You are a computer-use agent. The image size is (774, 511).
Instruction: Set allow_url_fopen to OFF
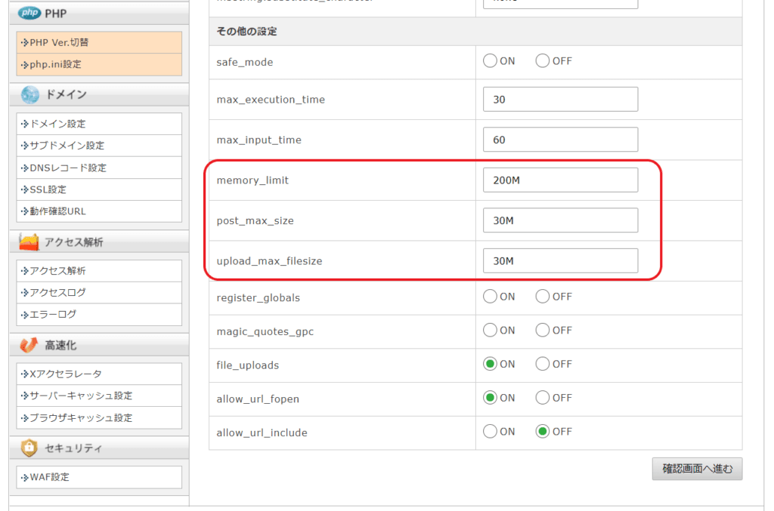(543, 397)
